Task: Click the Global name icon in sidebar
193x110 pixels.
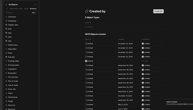Action: pos(6,97)
